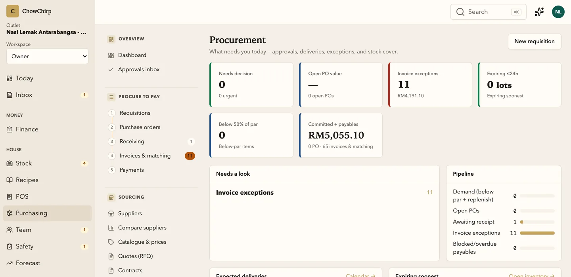Open the Workspace Owner dropdown
The width and height of the screenshot is (571, 277).
coord(47,56)
